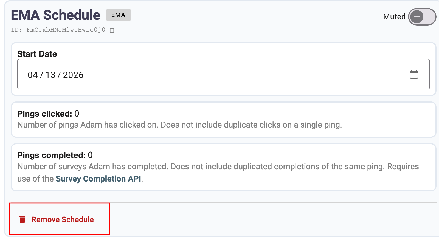Click the Pings clicked count value zero
Screen dimensions: 439x237
(77, 114)
